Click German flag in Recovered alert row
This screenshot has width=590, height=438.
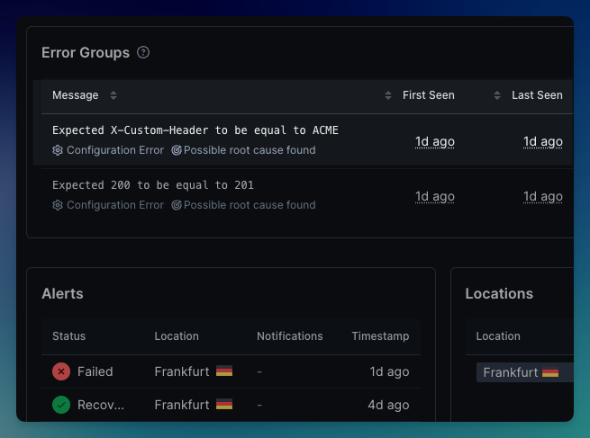tap(224, 405)
